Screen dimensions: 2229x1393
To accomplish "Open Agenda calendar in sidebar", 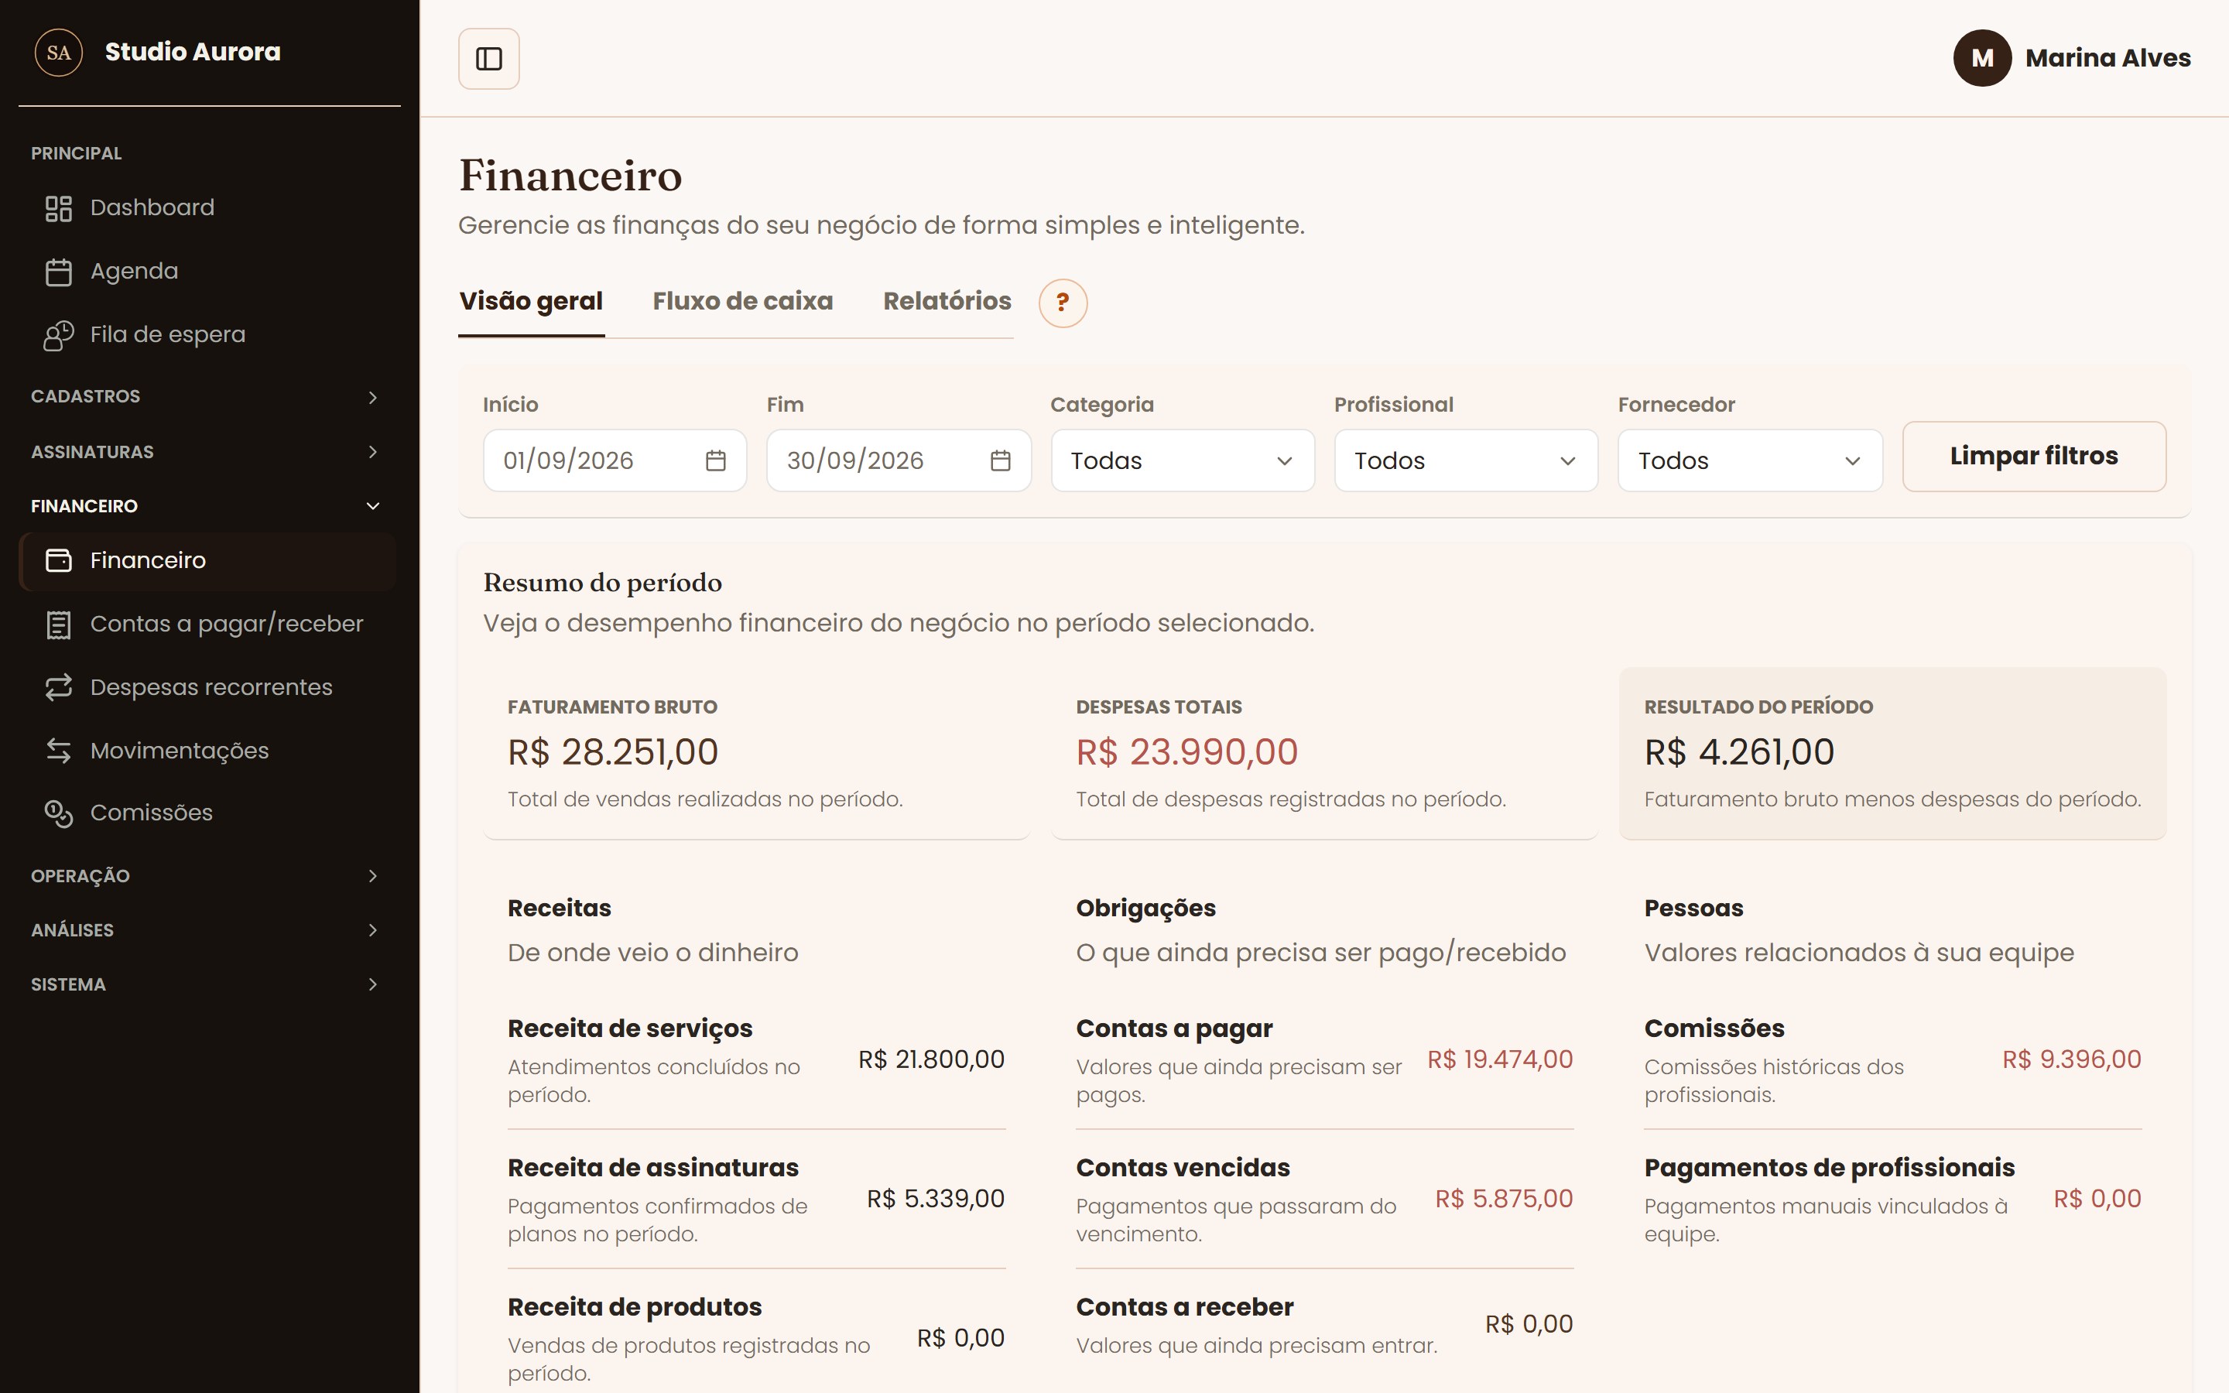I will 207,272.
